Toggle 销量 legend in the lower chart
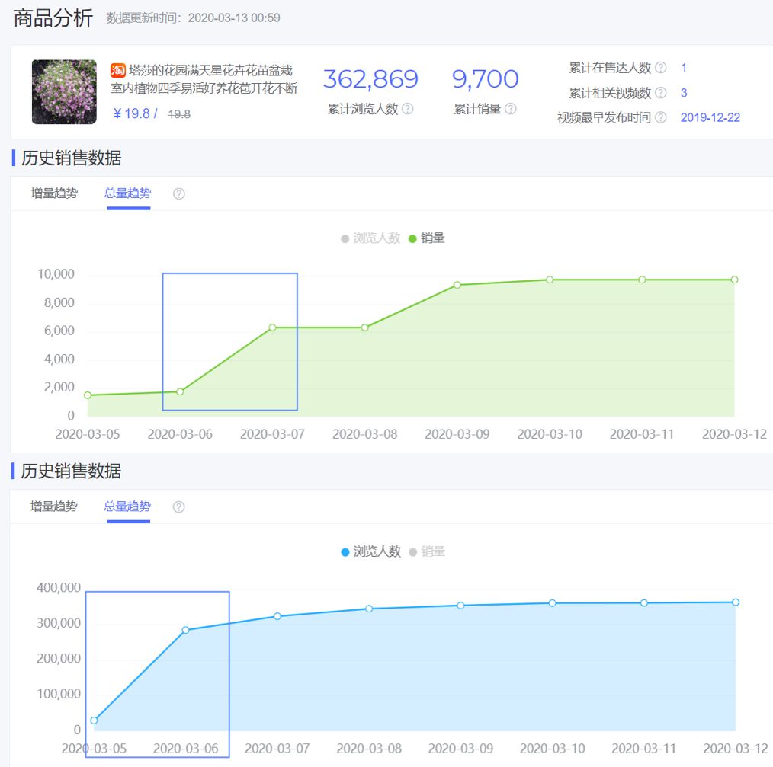The width and height of the screenshot is (773, 767). (x=427, y=551)
